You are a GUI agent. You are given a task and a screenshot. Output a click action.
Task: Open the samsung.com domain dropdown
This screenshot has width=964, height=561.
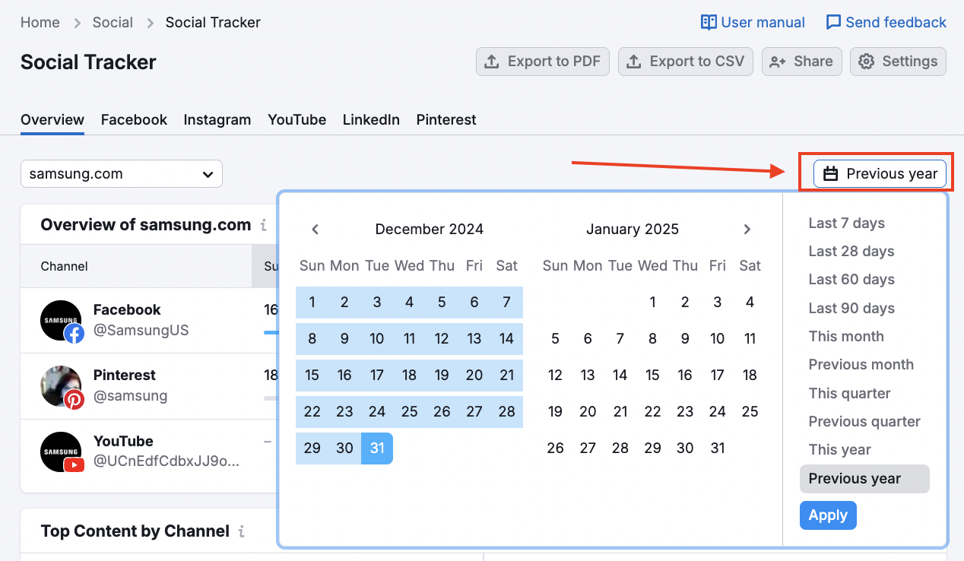pyautogui.click(x=122, y=173)
